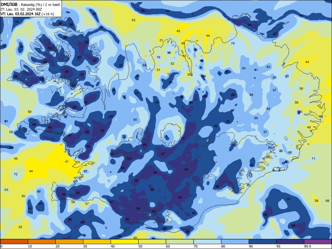The width and height of the screenshot is (332, 249).
Task: Select the navy 95–99.9 legend swatch
Action: pyautogui.click(x=290, y=242)
